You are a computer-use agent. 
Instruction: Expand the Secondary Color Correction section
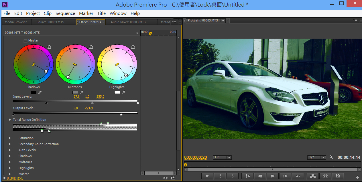pyautogui.click(x=10, y=144)
